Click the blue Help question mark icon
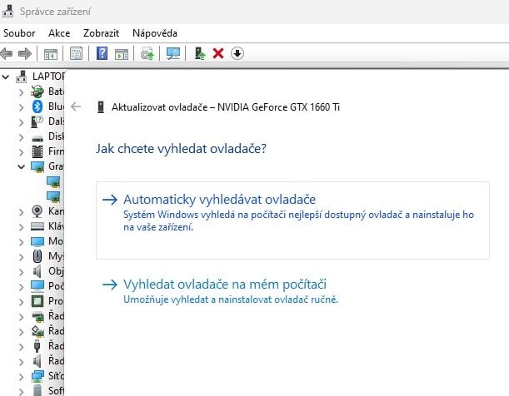Viewport: 509px width, 396px height. click(102, 53)
